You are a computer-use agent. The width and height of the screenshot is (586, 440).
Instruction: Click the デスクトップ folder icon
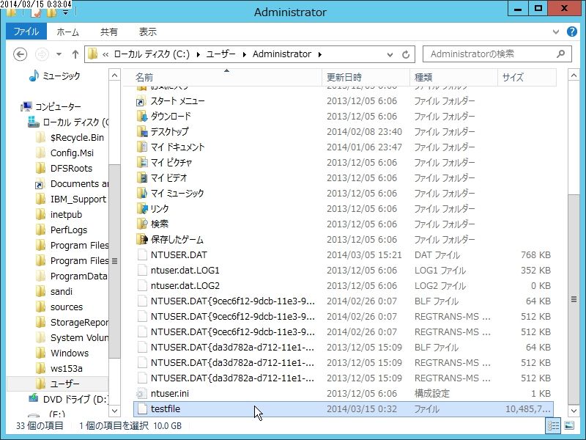pos(141,132)
